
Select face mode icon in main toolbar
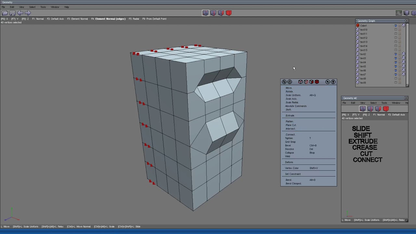click(221, 13)
